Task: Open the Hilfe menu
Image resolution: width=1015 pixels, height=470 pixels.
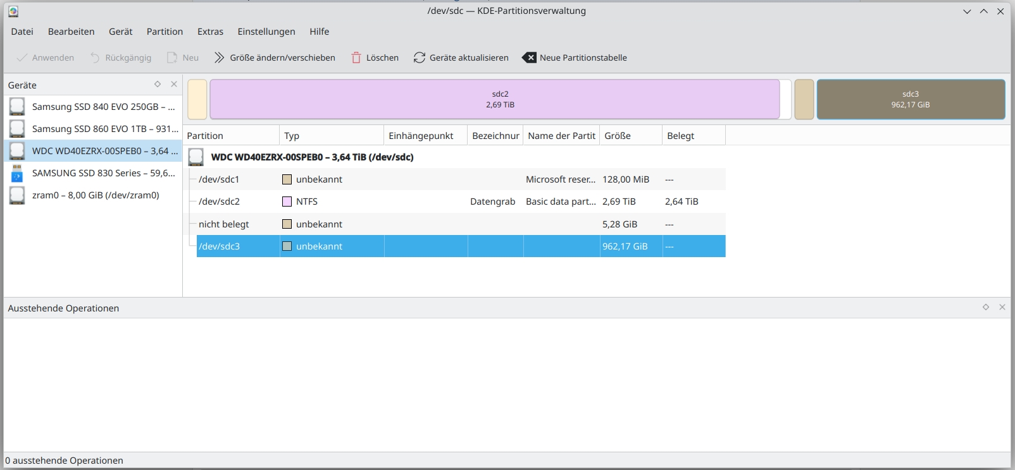Action: pyautogui.click(x=320, y=32)
